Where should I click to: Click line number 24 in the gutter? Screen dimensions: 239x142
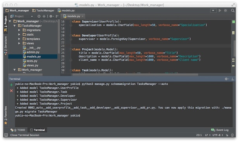point(63,50)
